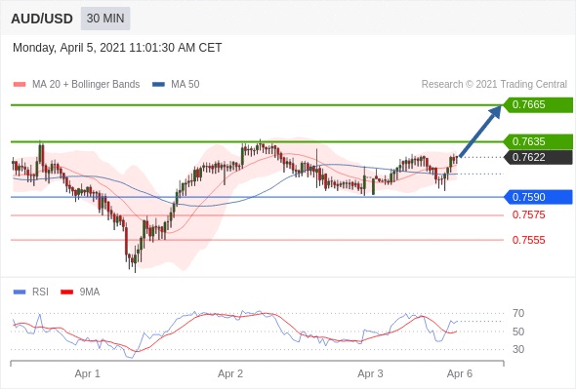Select the 0.7635 resistance price tag

click(538, 141)
